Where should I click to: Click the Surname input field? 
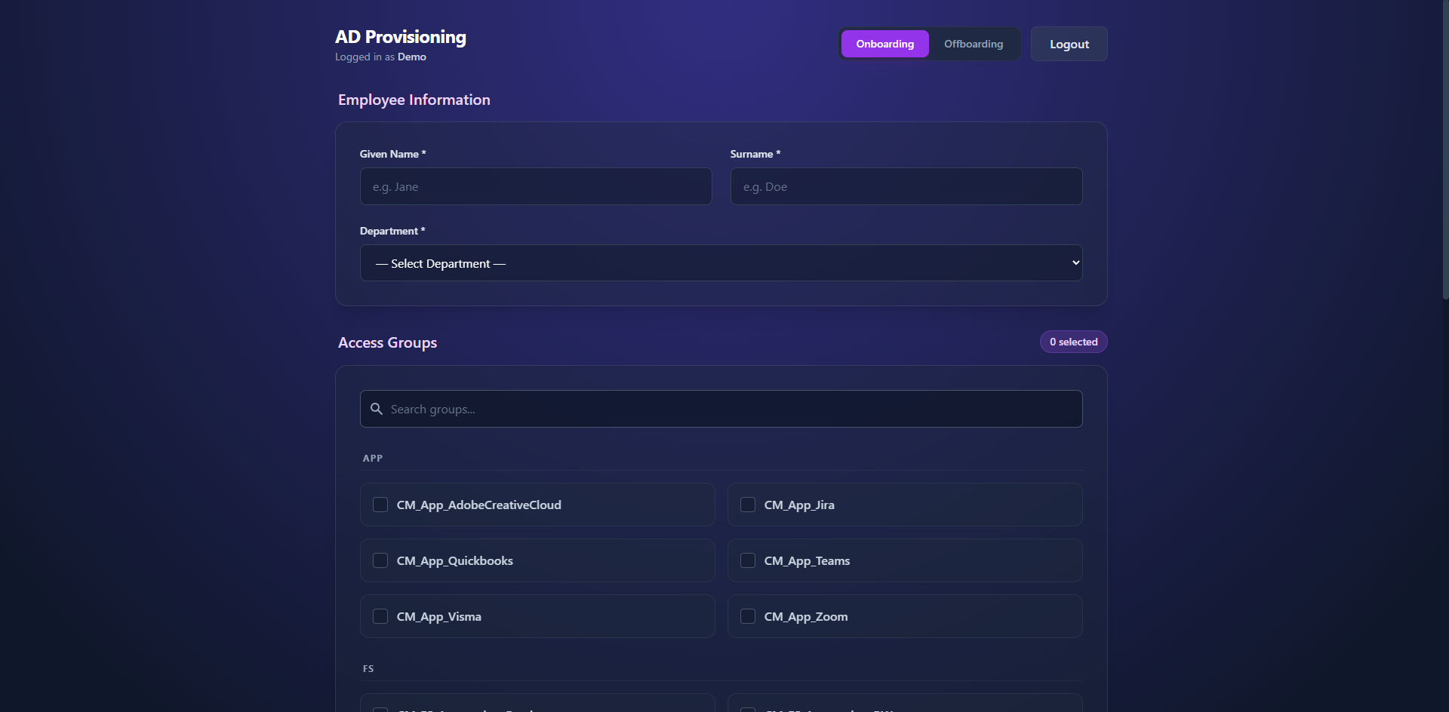point(906,186)
